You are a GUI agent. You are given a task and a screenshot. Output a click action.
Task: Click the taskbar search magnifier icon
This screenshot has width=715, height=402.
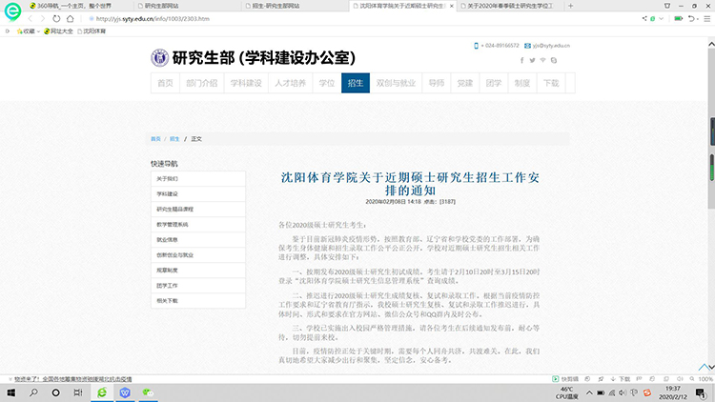click(32, 392)
